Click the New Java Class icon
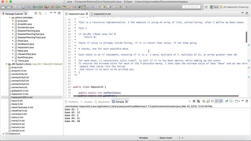The height and width of the screenshot is (141, 251). pos(57,7)
